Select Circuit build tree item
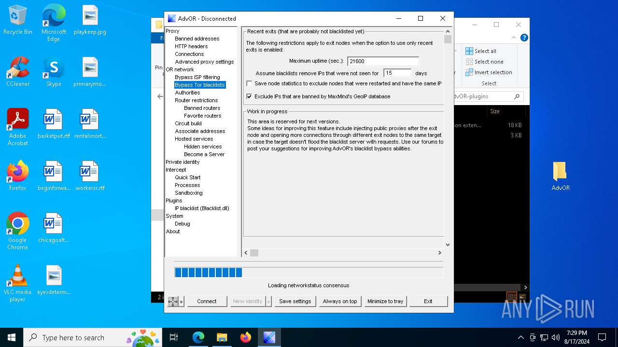 (188, 123)
